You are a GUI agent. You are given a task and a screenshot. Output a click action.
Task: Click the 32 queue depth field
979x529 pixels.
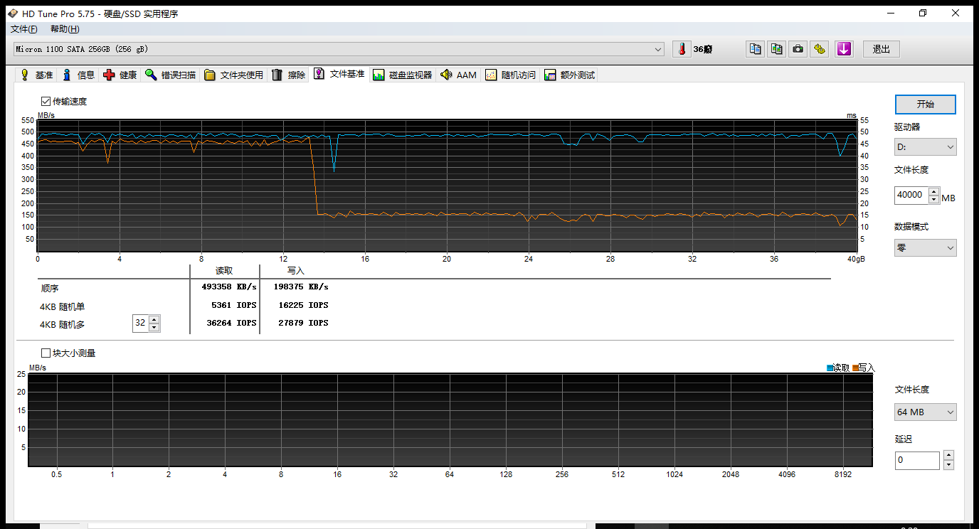[140, 324]
